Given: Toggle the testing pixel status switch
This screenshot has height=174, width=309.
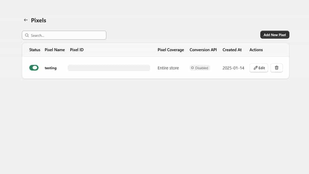Looking at the screenshot, I should [34, 68].
